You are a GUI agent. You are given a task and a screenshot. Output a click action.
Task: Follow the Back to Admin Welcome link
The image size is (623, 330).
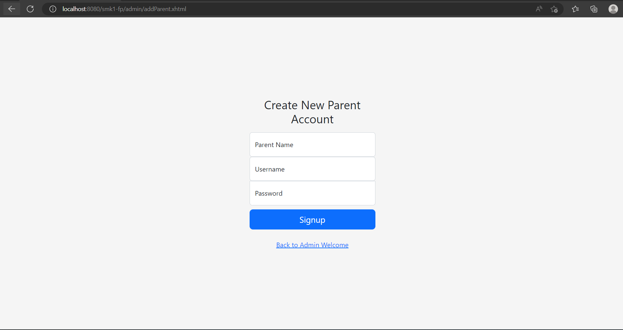pyautogui.click(x=312, y=245)
